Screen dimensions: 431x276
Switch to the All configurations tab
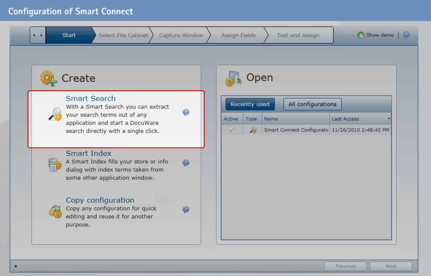coord(312,104)
